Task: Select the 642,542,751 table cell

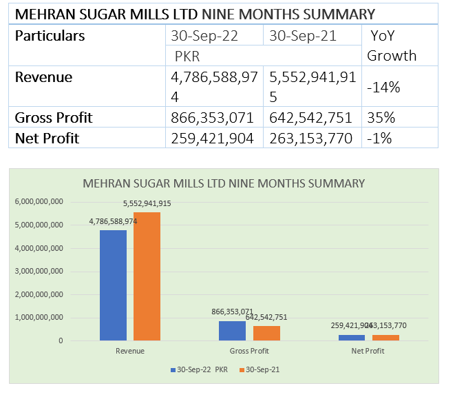Action: (313, 117)
